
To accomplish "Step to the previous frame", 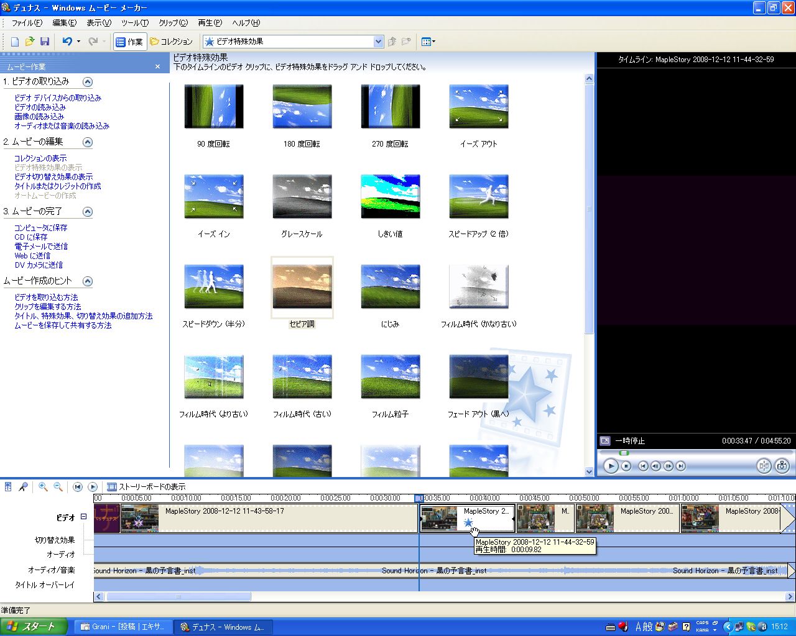I will 656,466.
